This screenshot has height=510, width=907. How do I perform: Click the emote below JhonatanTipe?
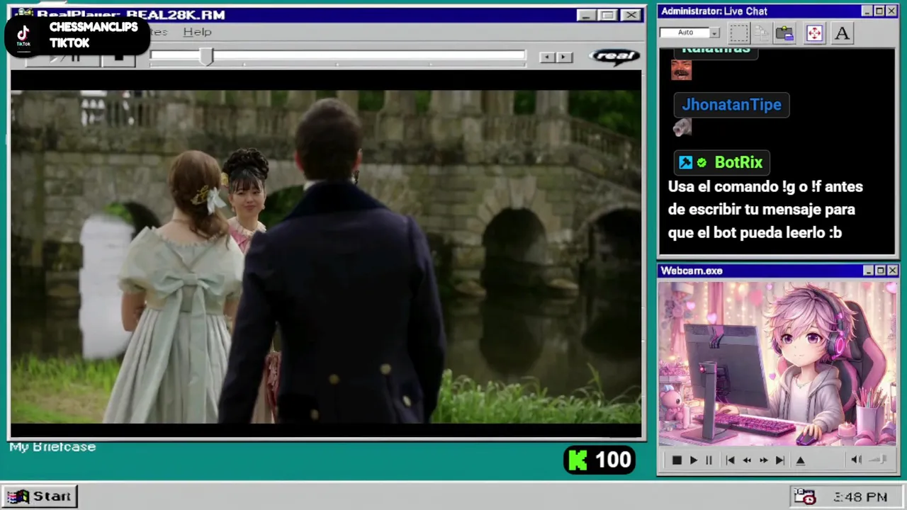tap(682, 127)
